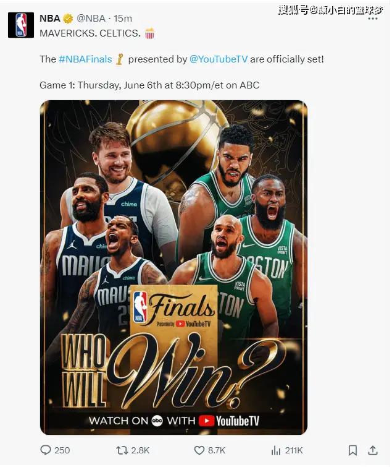Click the NBA display name
Viewport: 392px width, 467px height.
[50, 19]
